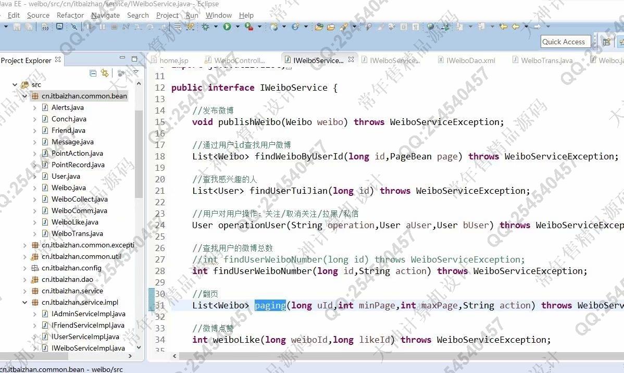Click the Save toolbar icon
624x373 pixels.
17,27
